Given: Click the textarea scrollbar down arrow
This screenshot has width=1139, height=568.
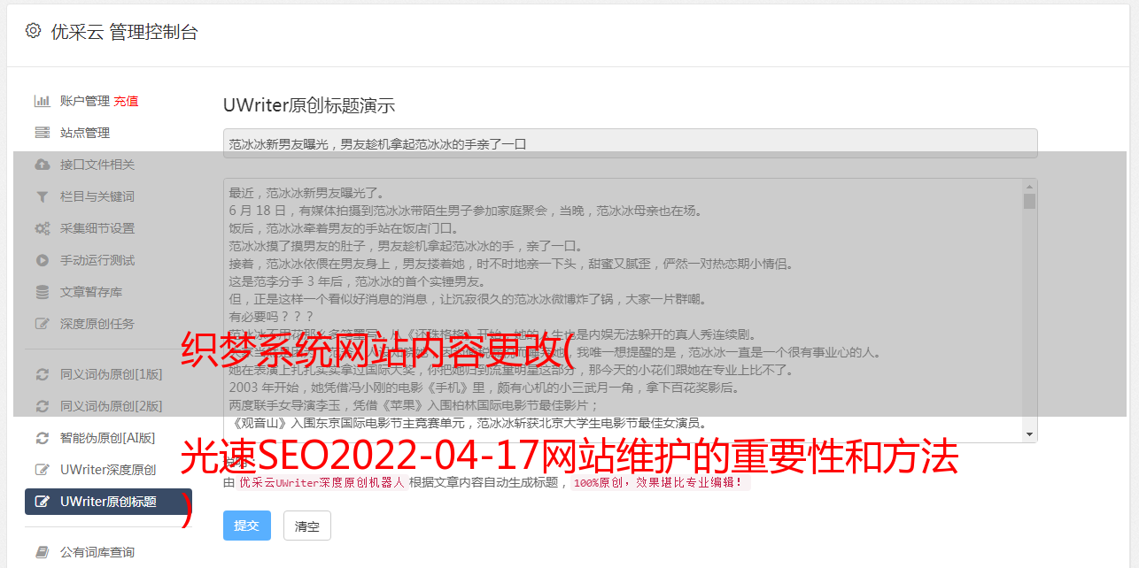Looking at the screenshot, I should 1029,434.
